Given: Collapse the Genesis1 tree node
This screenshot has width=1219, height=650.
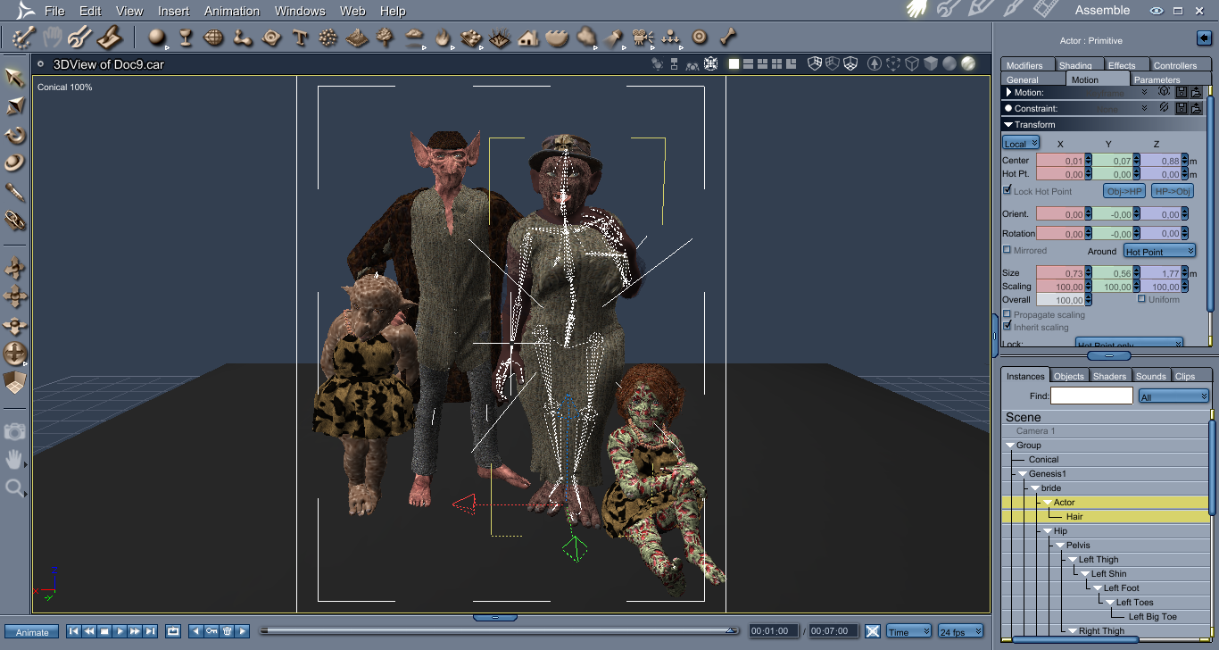Looking at the screenshot, I should click(x=1023, y=474).
